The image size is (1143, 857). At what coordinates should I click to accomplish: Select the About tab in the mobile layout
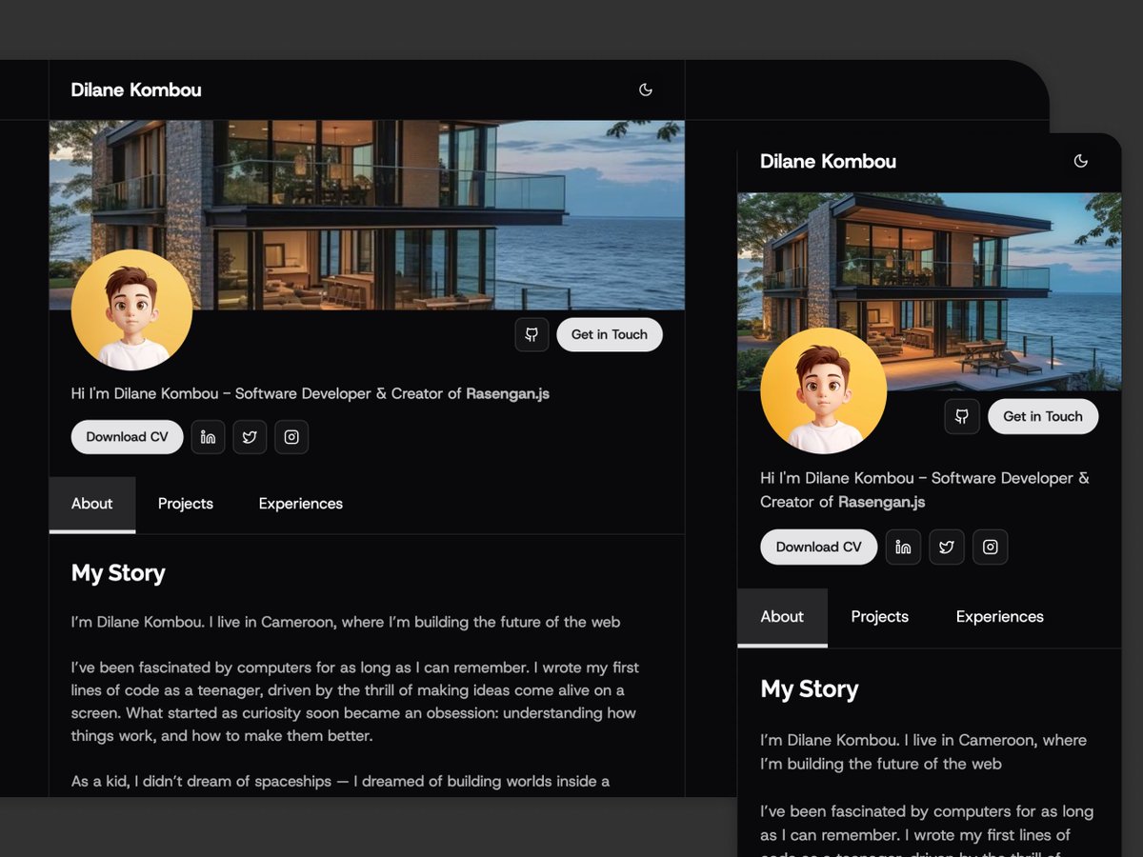click(x=782, y=616)
